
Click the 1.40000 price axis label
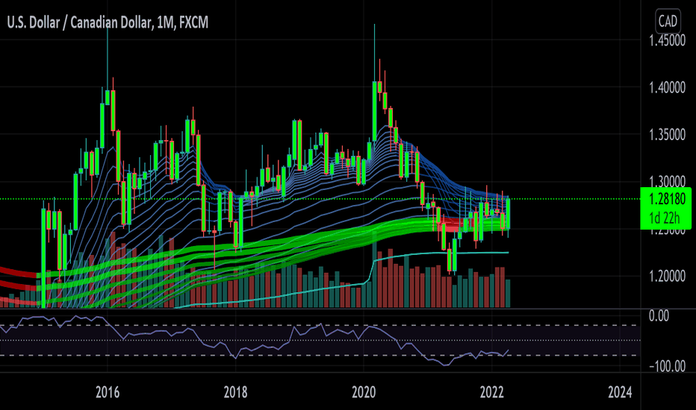pos(667,87)
